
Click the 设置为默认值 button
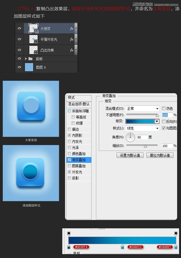(x=130, y=155)
